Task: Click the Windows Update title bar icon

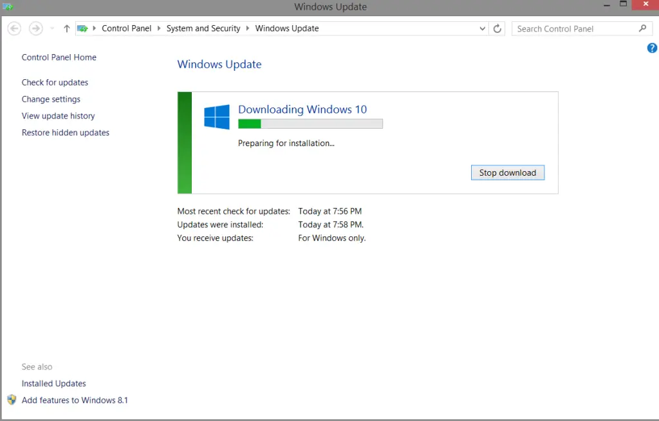Action: (x=8, y=6)
